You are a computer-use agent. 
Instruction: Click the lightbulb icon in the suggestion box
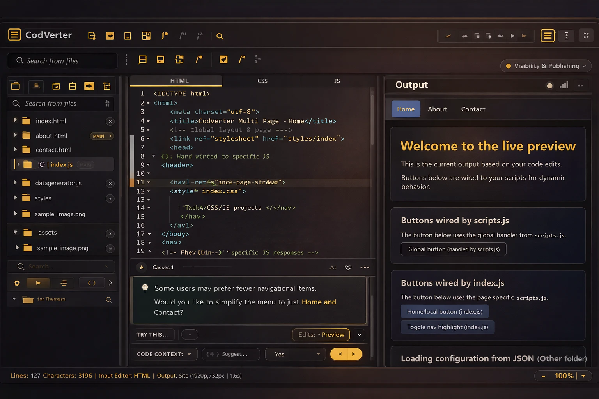[145, 288]
